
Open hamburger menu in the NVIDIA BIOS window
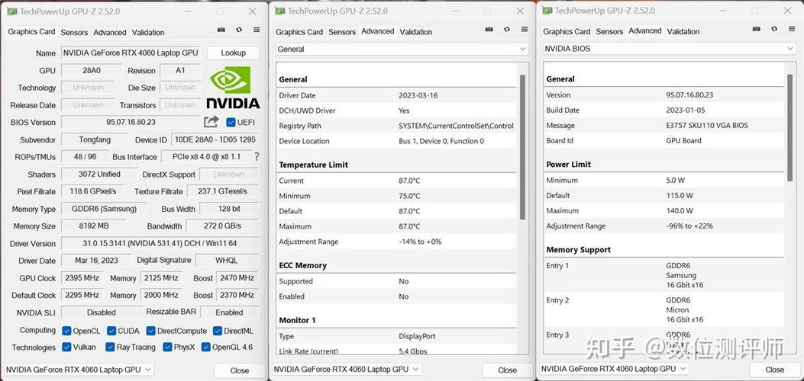click(792, 30)
